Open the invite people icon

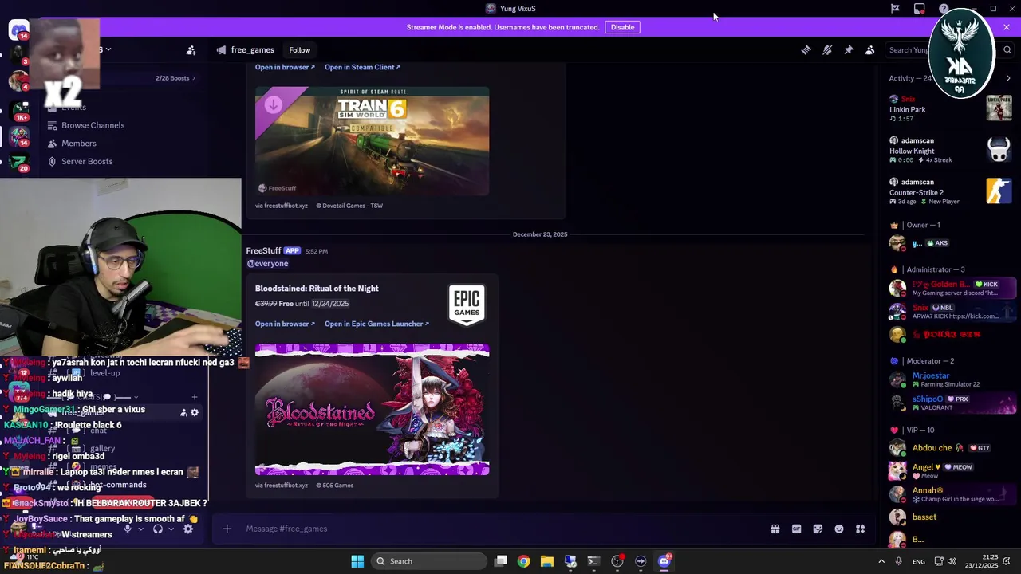pos(191,50)
